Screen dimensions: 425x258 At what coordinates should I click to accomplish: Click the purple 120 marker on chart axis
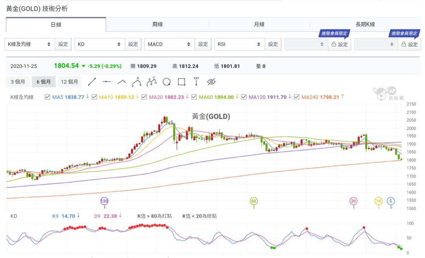(x=104, y=201)
